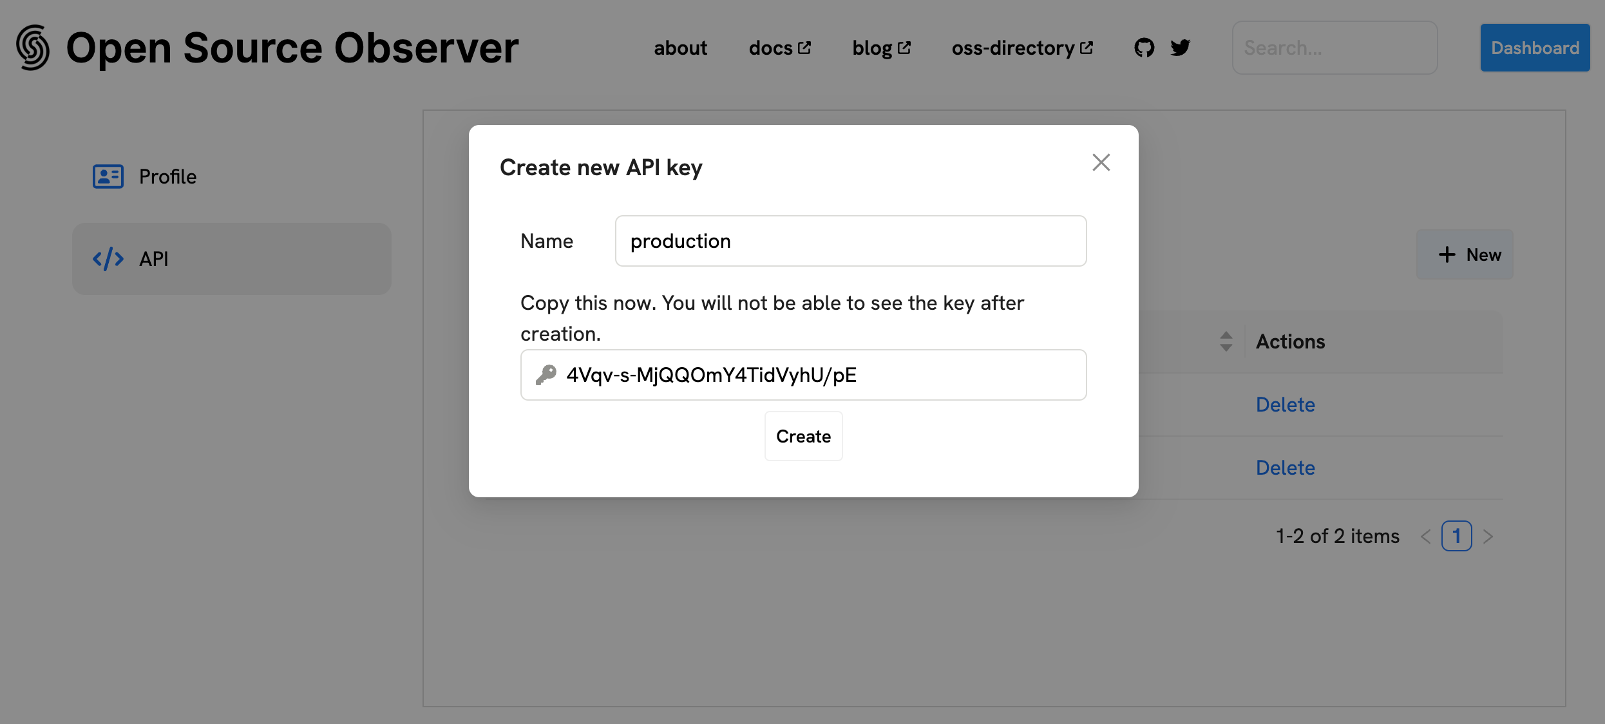Open the about menu item
This screenshot has height=724, width=1605.
(680, 47)
